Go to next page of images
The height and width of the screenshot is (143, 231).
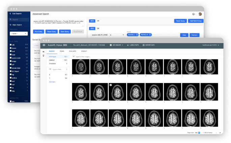220,133
